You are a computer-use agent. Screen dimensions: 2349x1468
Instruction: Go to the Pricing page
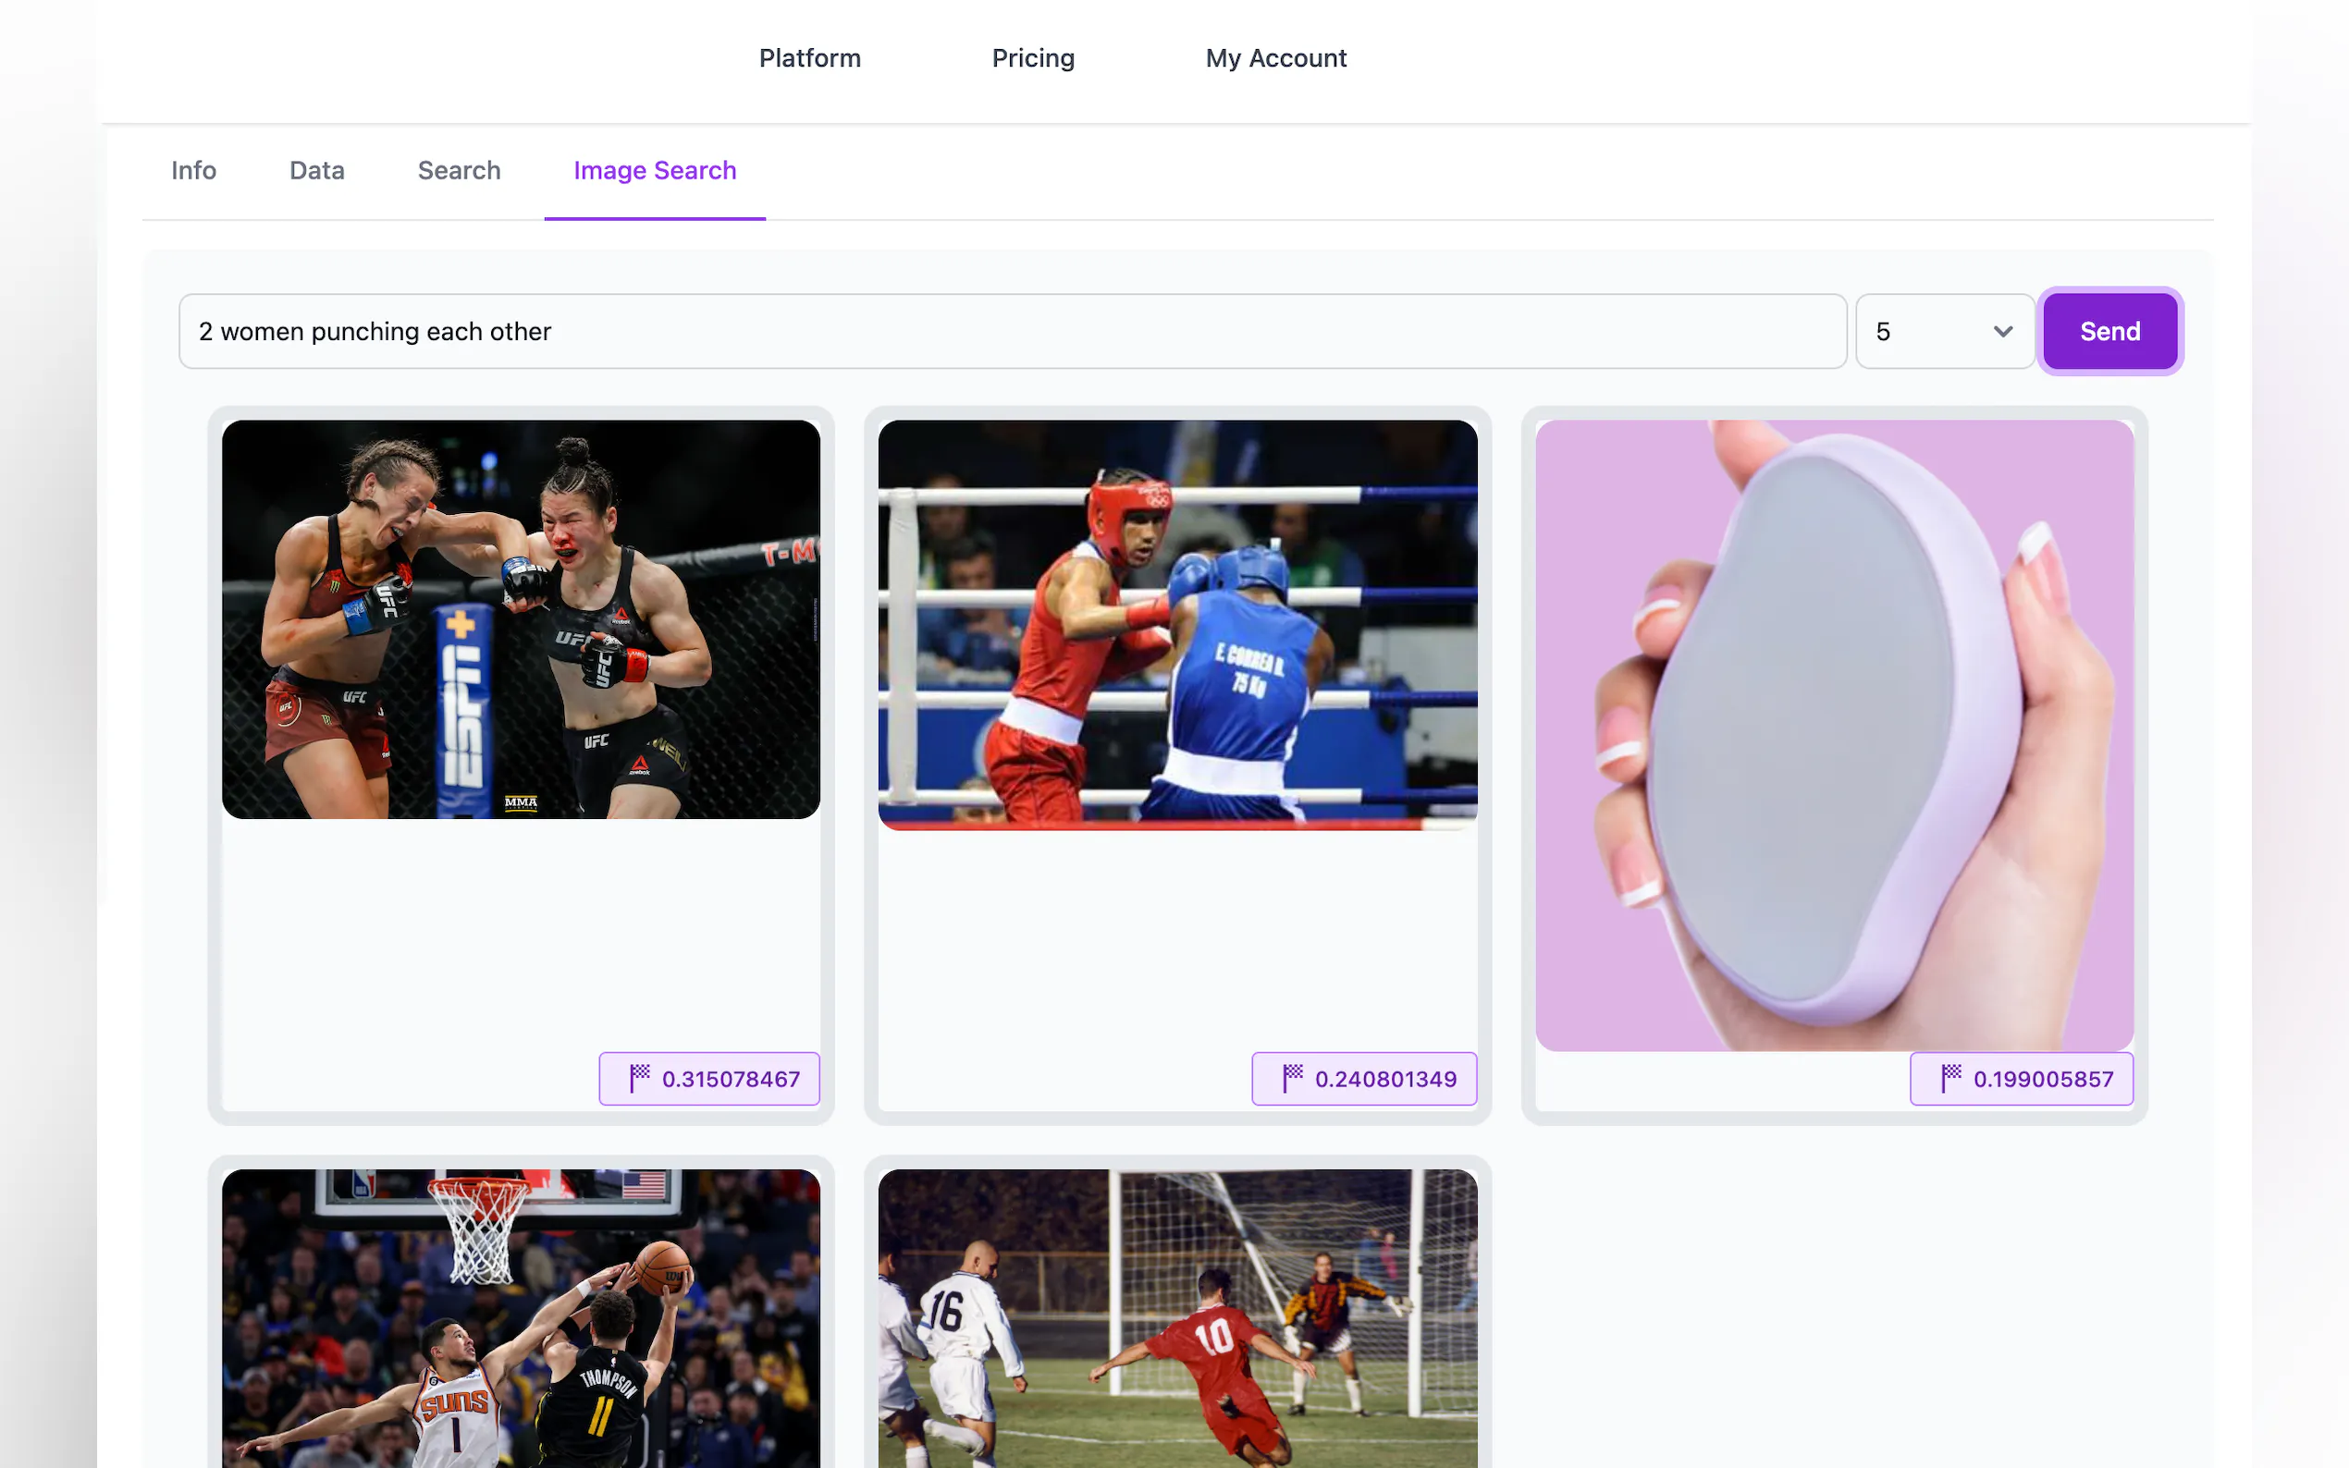coord(1032,58)
